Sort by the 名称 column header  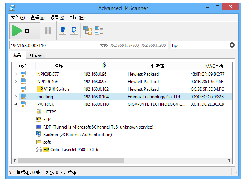pyautogui.click(x=59, y=66)
